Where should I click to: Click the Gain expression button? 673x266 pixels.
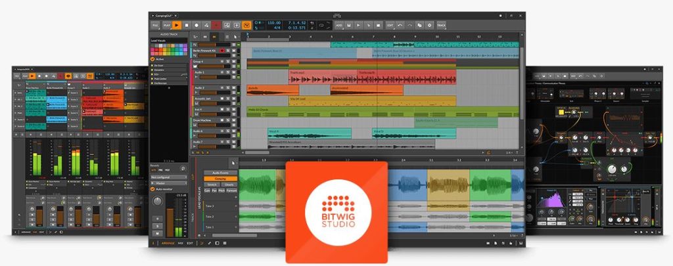[207, 190]
